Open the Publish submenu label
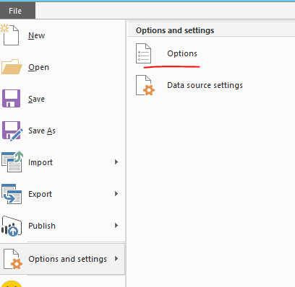The image size is (295, 287). coord(42,226)
